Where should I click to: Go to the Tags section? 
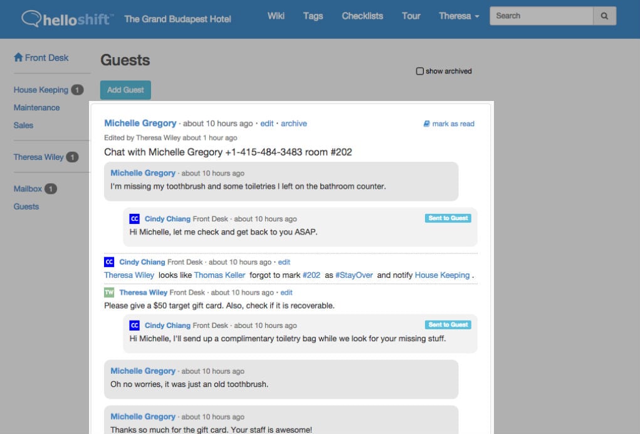pyautogui.click(x=313, y=16)
